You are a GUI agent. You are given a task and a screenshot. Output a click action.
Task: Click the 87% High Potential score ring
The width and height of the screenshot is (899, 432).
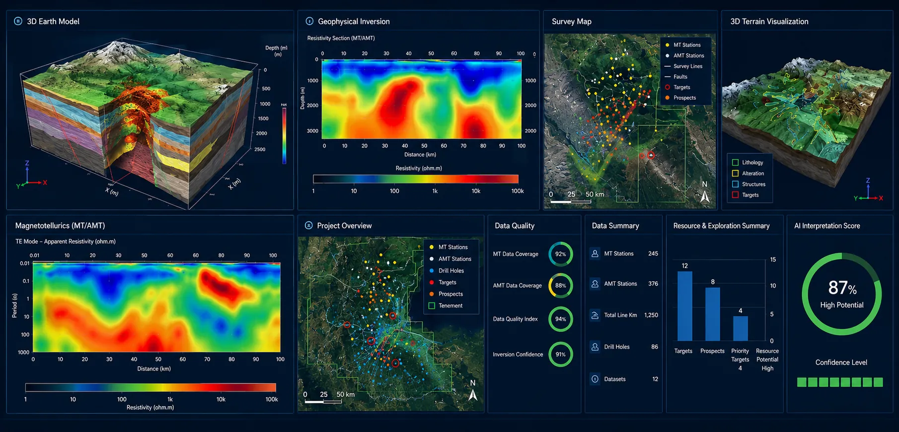842,294
